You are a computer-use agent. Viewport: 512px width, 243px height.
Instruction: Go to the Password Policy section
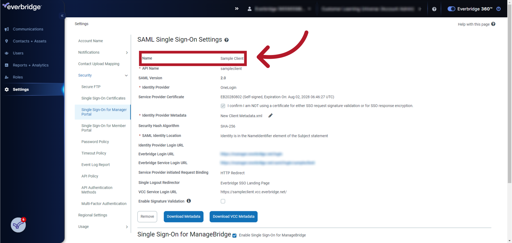tap(95, 142)
